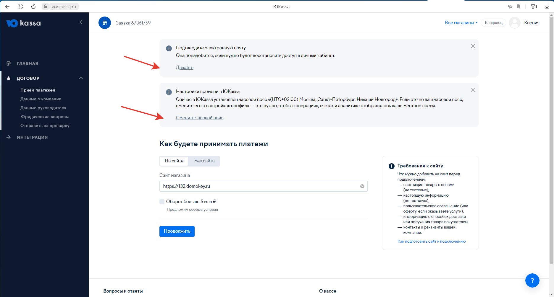Open browser downloads arrow icon
The image size is (554, 297).
click(x=547, y=6)
